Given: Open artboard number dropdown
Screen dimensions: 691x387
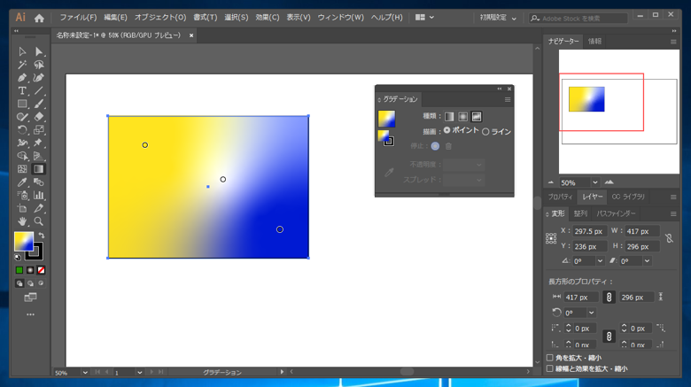Looking at the screenshot, I should 139,373.
